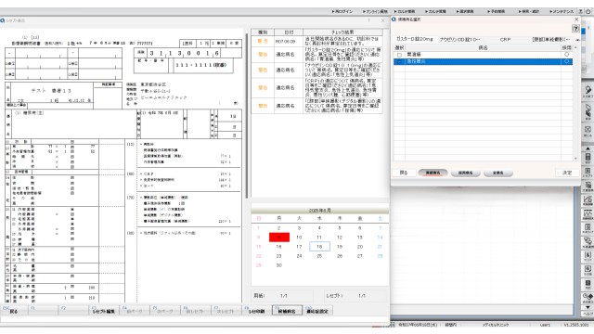Click the power icon at top right
The image size is (594, 334).
[588, 11]
